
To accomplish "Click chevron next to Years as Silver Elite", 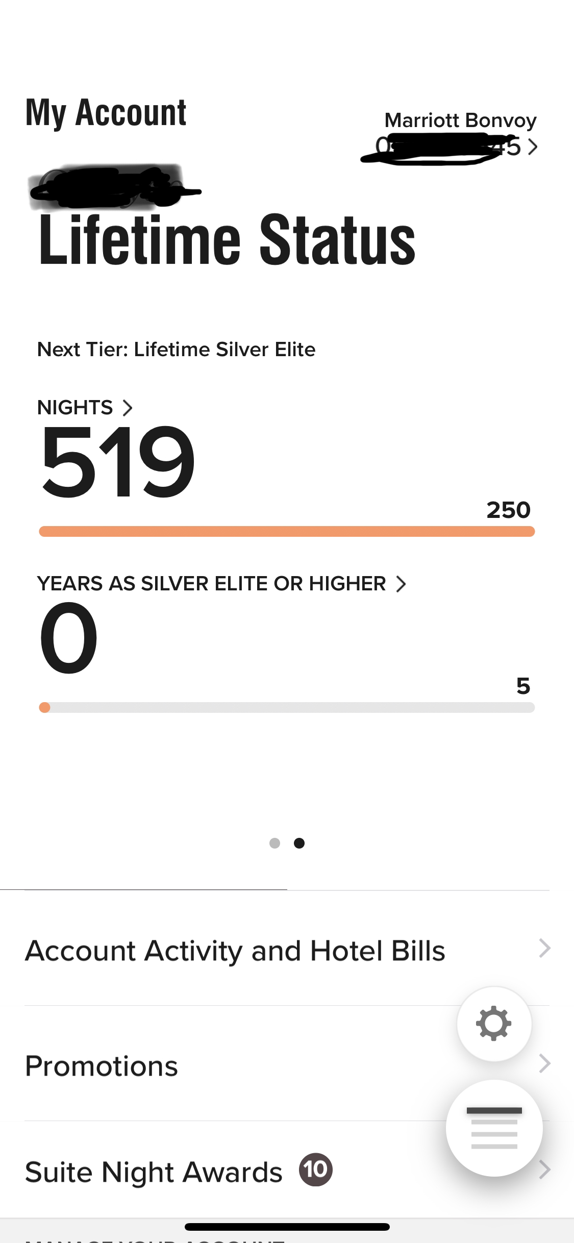I will click(x=401, y=584).
